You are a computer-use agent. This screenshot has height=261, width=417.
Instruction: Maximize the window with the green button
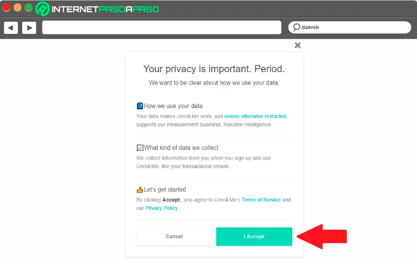[28, 8]
